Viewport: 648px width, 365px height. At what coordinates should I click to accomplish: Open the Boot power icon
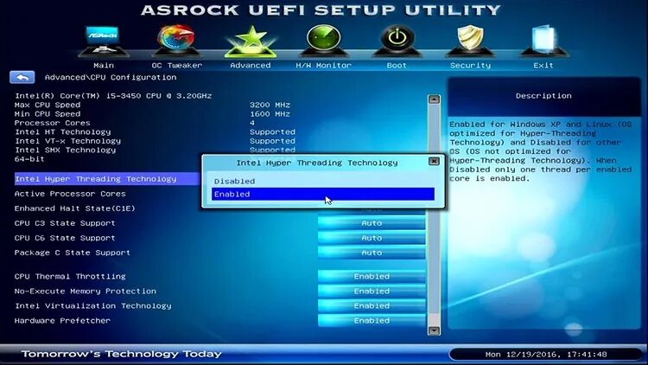[397, 40]
